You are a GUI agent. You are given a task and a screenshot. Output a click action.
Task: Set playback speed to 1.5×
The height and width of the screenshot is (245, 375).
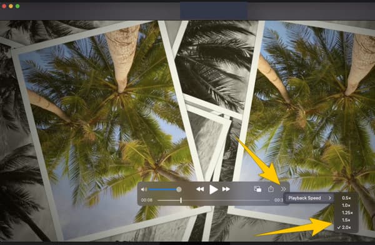(x=346, y=220)
